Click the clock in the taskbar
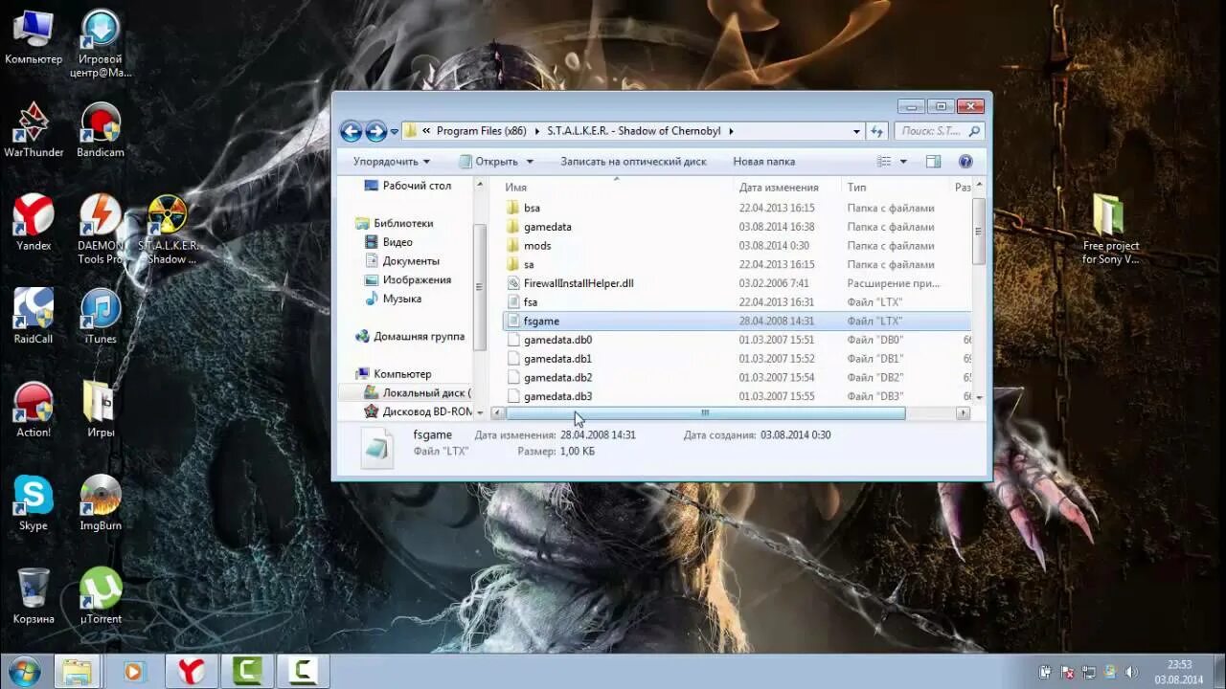The height and width of the screenshot is (689, 1226). click(1179, 672)
